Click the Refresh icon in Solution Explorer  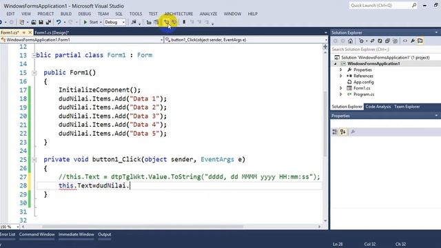click(380, 41)
